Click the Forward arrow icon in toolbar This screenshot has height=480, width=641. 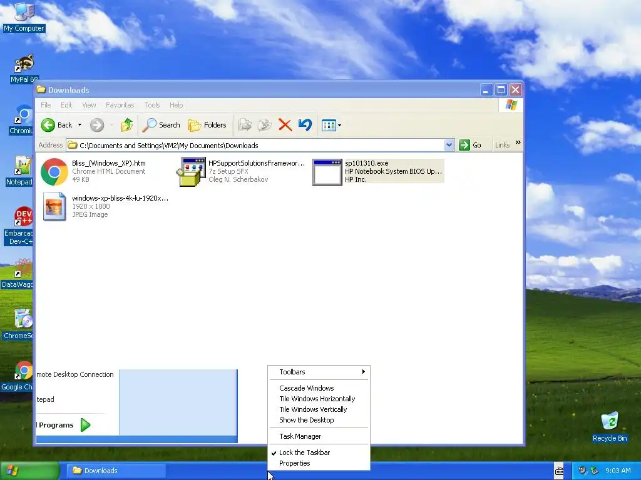click(x=97, y=125)
